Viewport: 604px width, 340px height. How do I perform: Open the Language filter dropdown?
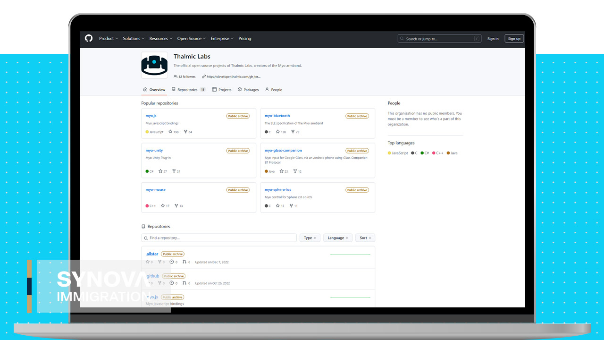(338, 238)
